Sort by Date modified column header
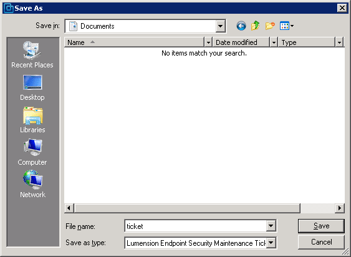351x257 pixels. [x=241, y=42]
